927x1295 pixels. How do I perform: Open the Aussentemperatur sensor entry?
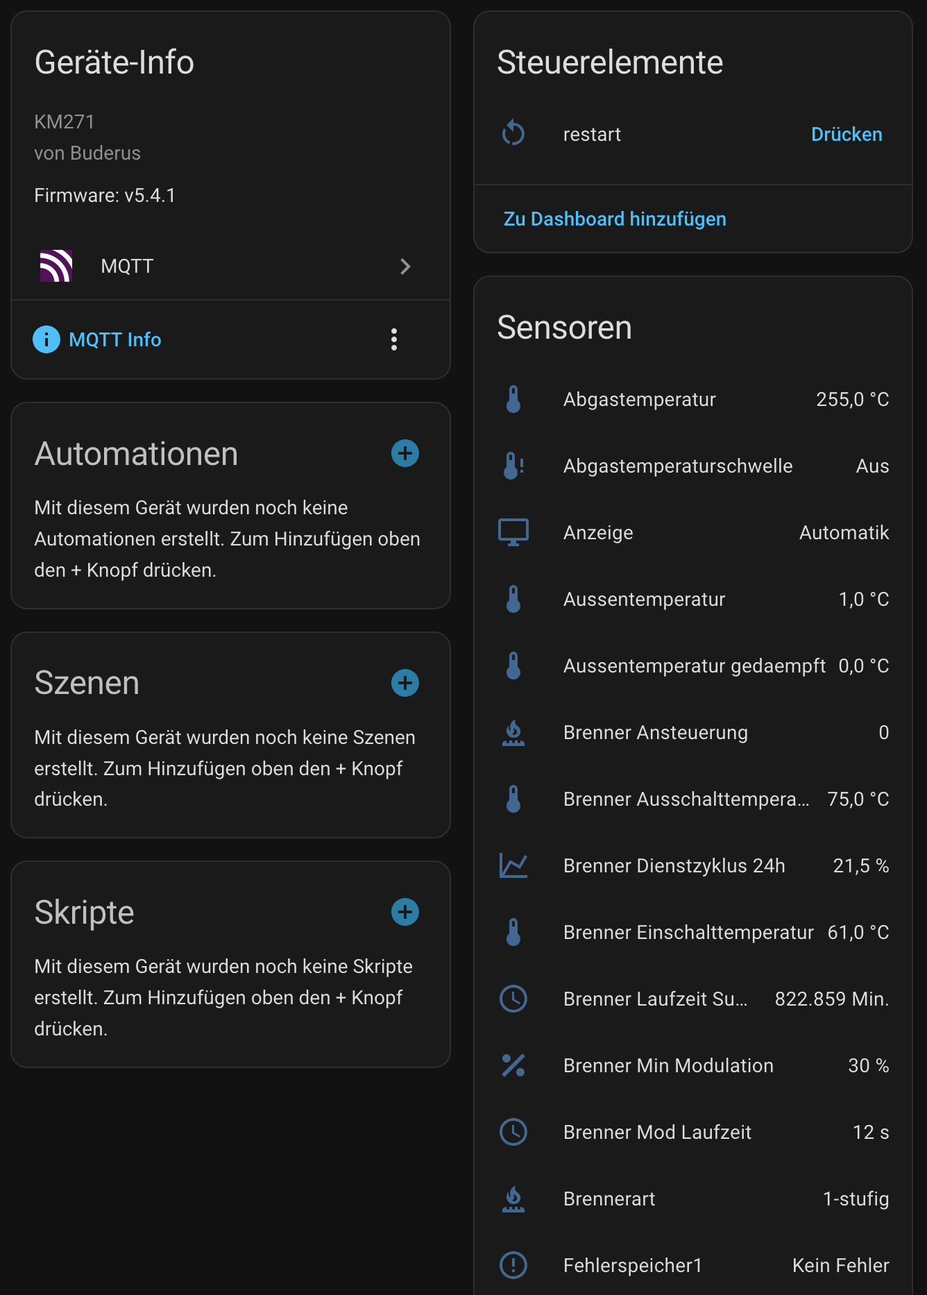coord(692,599)
